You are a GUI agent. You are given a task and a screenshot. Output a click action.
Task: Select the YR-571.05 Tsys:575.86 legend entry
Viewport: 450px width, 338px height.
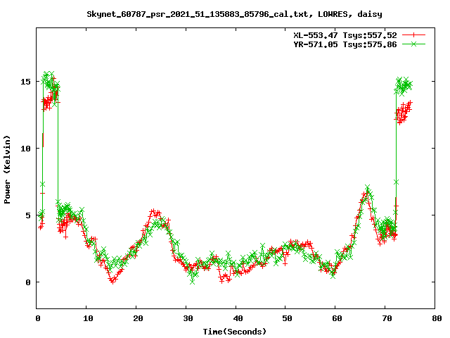pos(345,44)
